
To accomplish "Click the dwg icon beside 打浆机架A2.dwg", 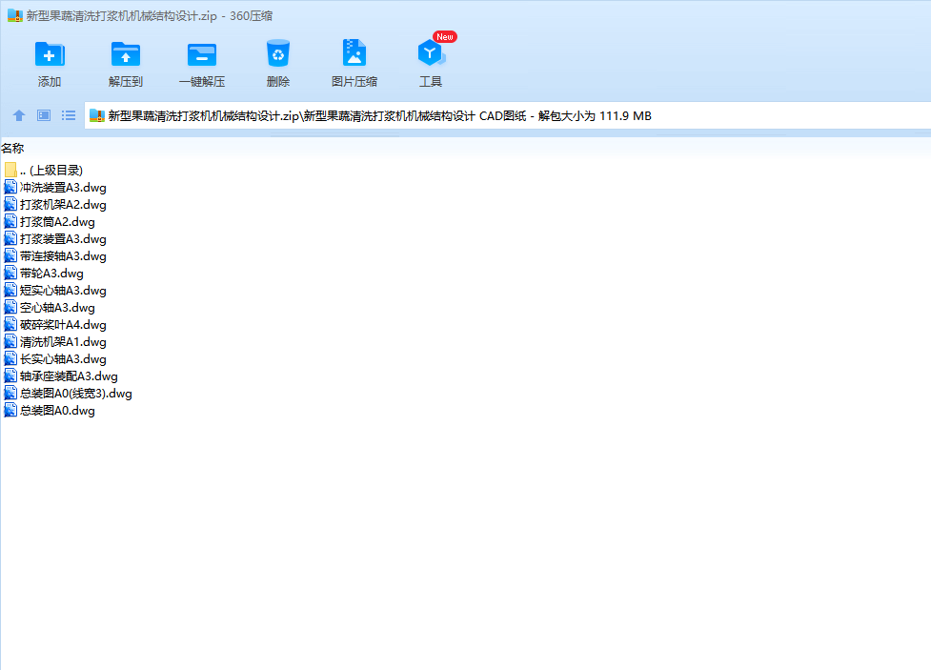I will click(10, 205).
